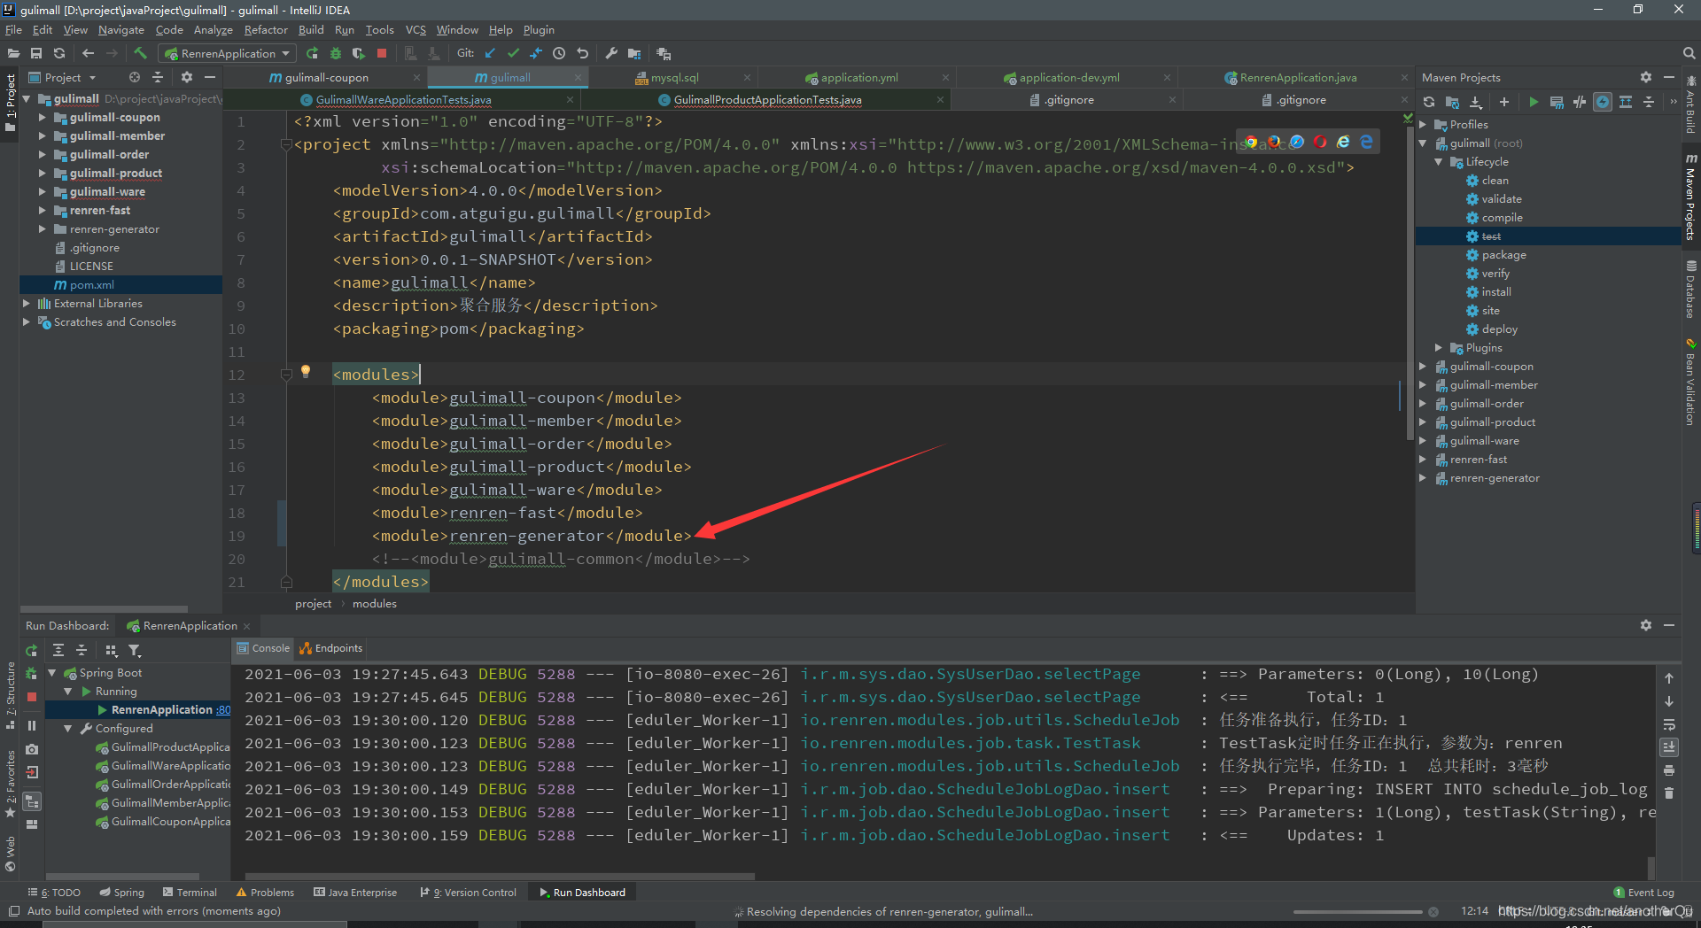Click the camera dump threads icon in Run Dashboard

(32, 749)
